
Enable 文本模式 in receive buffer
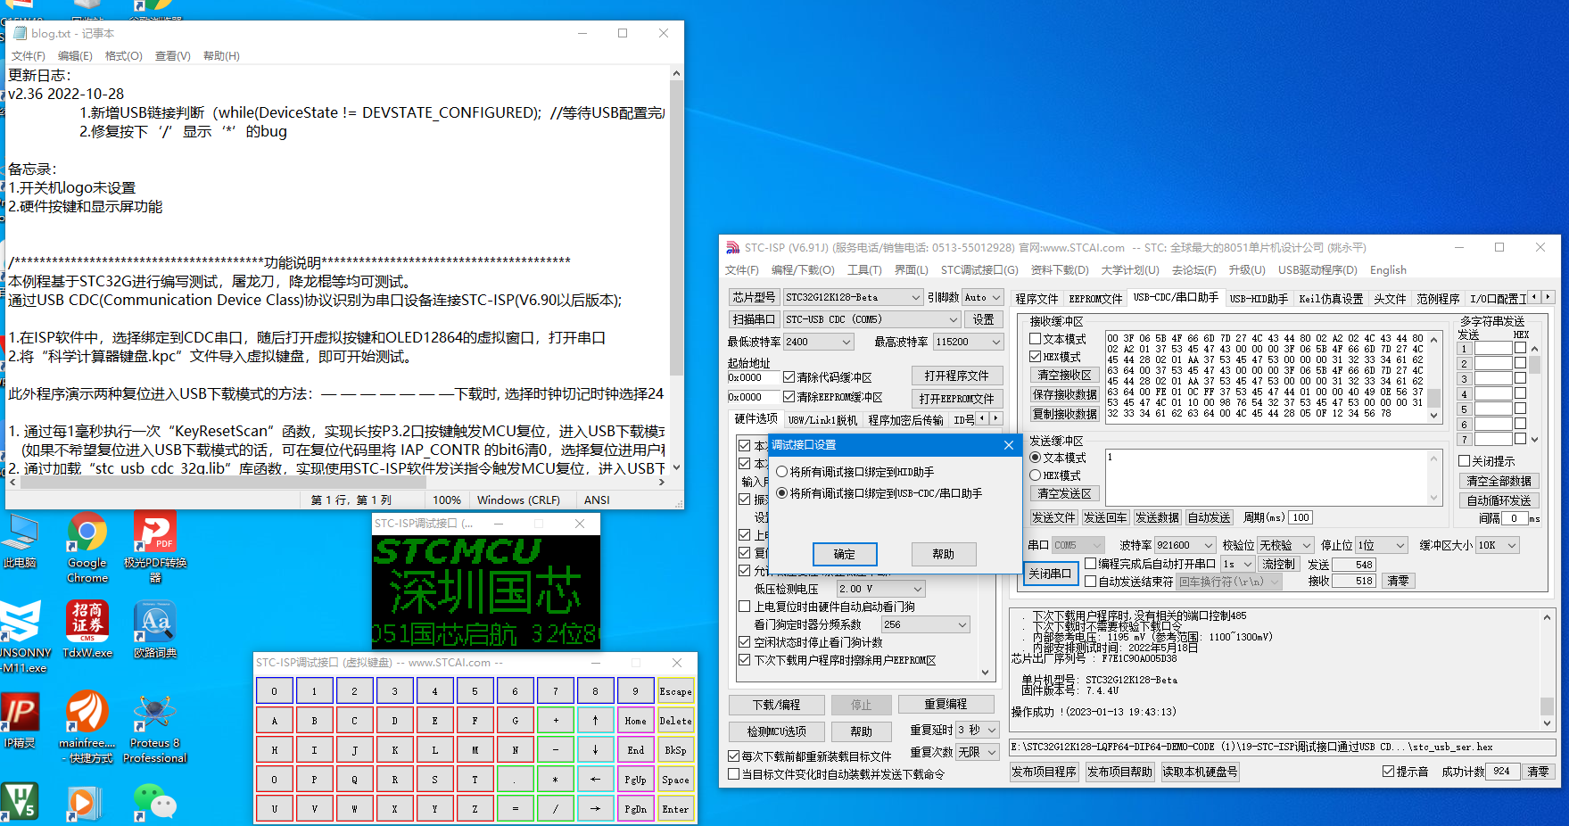point(1057,339)
